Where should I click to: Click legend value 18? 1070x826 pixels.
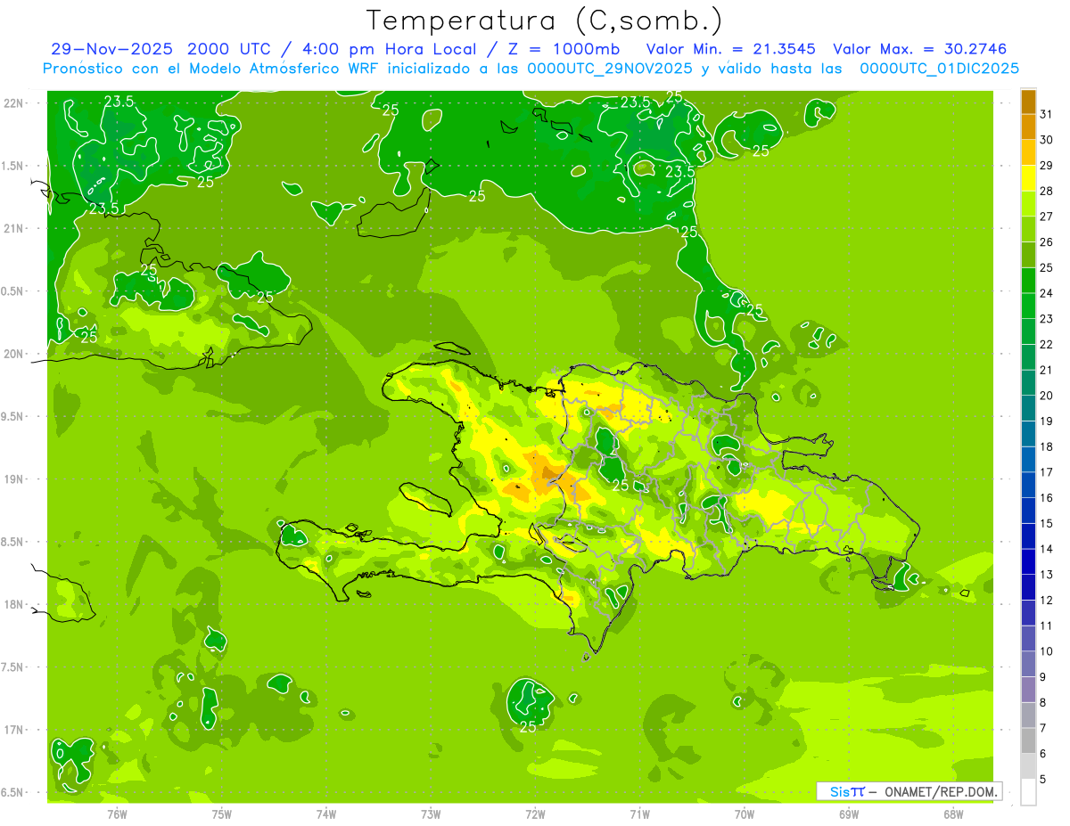[1047, 447]
